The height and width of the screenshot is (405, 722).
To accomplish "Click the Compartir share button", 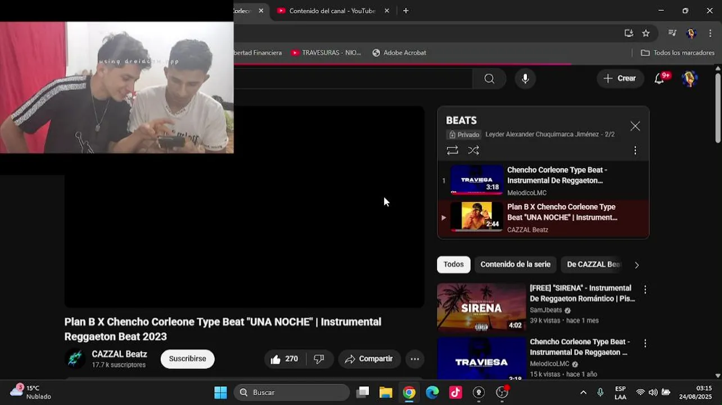I will click(x=369, y=359).
